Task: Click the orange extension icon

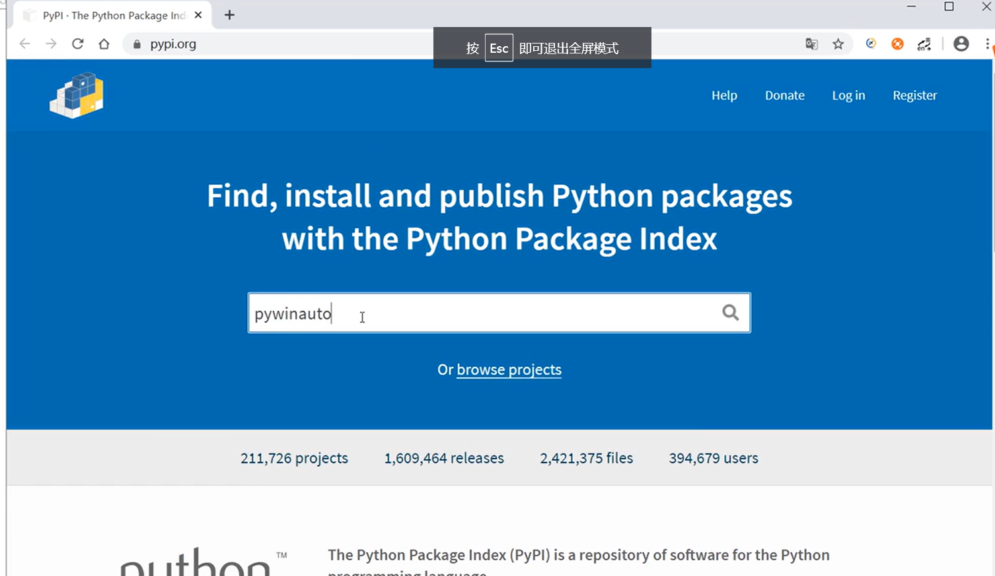Action: (897, 44)
